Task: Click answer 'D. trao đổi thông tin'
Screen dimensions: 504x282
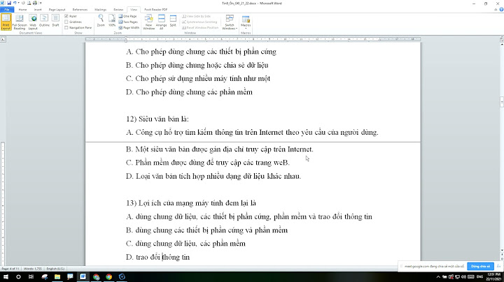Action: point(157,257)
